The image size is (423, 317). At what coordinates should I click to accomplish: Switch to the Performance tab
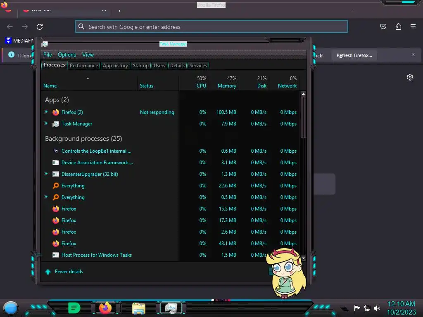84,66
